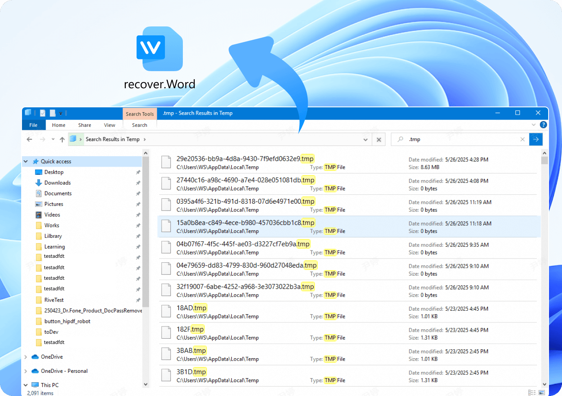The image size is (562, 396).
Task: Click the results list scrollbar down arrow
Action: (x=544, y=384)
